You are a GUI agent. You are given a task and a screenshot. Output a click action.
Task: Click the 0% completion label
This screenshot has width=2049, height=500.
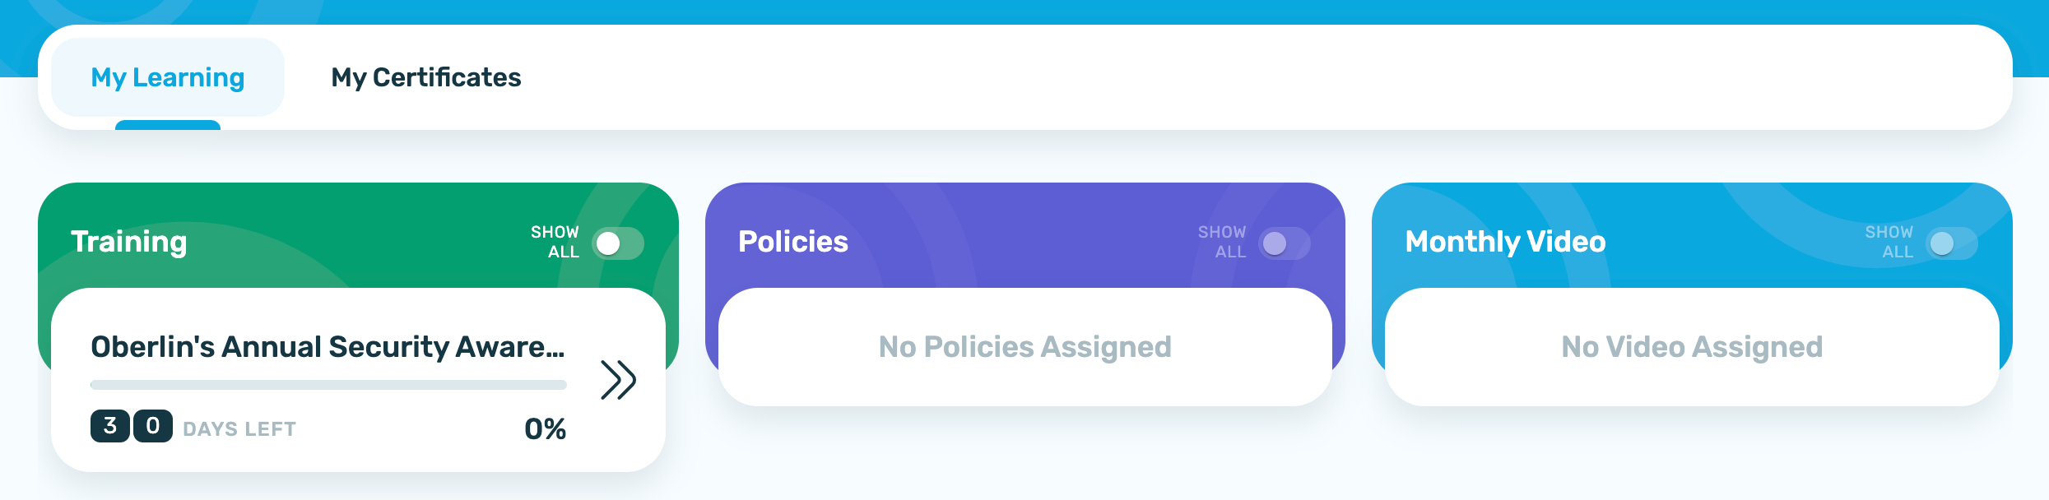[x=545, y=428]
